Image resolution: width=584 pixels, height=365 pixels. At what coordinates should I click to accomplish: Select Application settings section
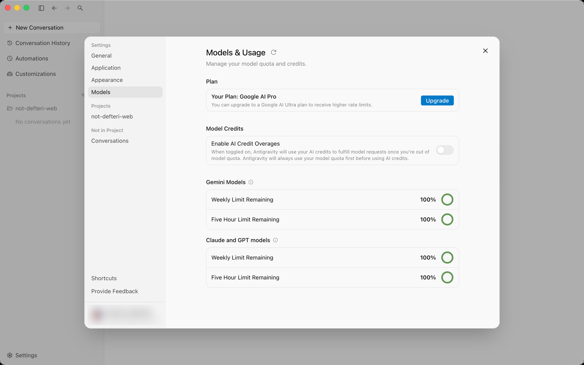pyautogui.click(x=125, y=68)
